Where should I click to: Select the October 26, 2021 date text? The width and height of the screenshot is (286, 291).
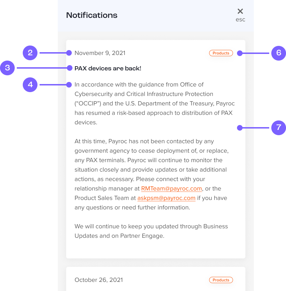[99, 280]
